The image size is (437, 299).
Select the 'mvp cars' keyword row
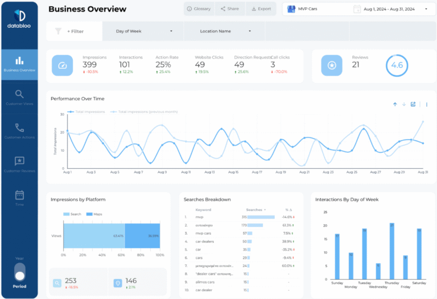click(241, 233)
